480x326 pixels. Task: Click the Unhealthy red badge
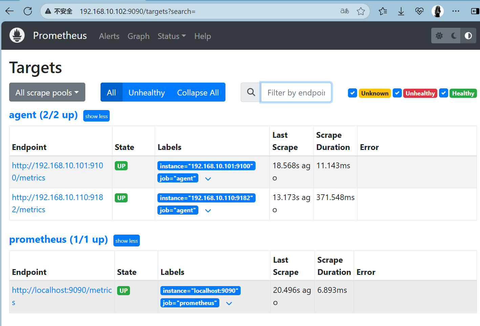[x=420, y=93]
